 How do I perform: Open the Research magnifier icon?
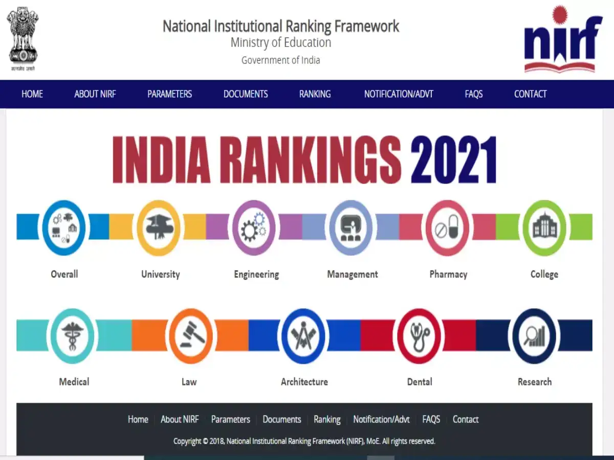534,335
